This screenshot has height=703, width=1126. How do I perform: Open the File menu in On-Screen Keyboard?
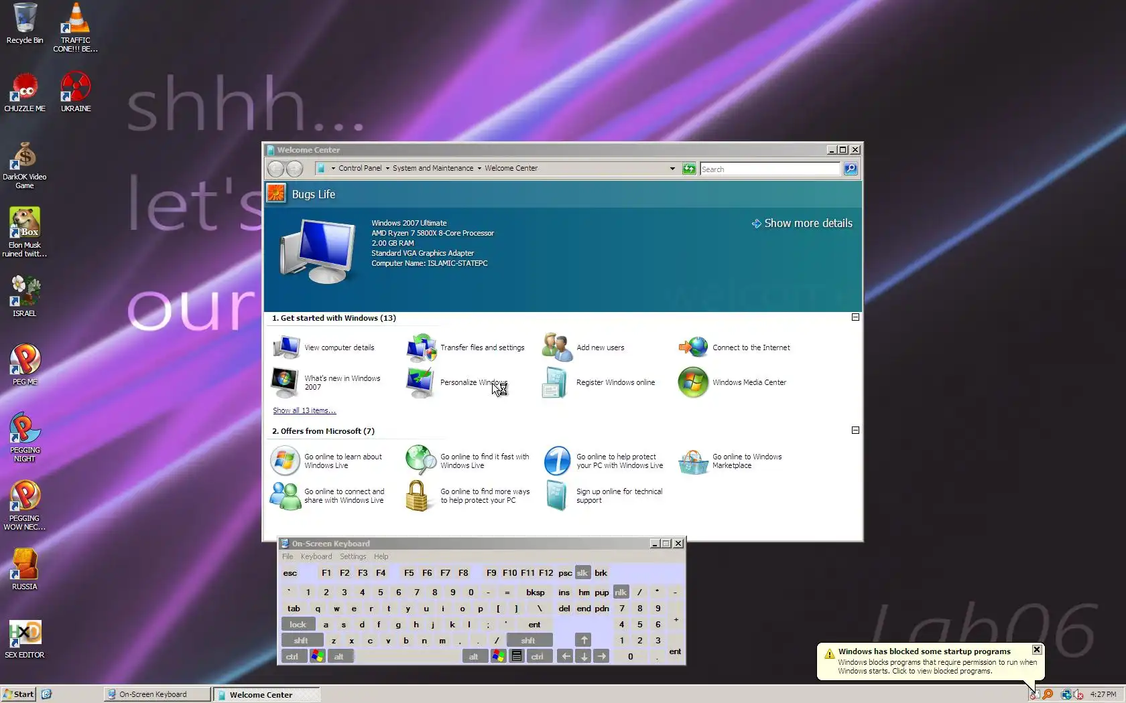coord(288,556)
